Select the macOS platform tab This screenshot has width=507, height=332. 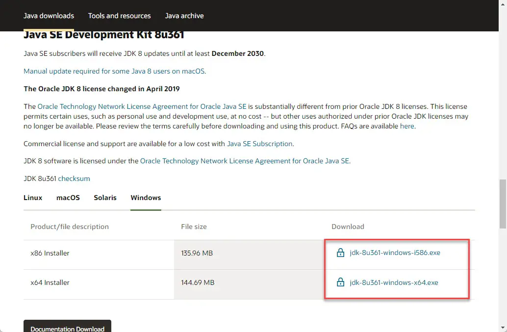(68, 198)
